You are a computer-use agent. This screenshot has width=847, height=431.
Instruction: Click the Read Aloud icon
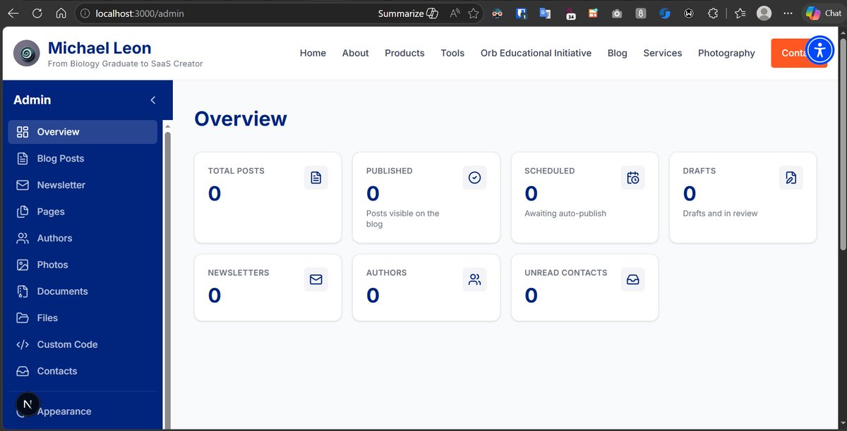tap(455, 13)
